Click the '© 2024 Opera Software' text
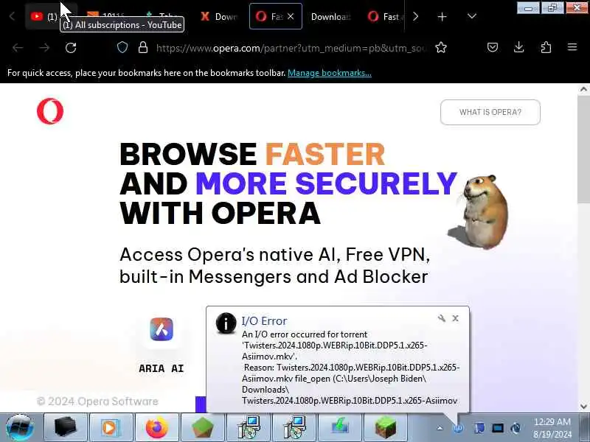Screen dimensions: 590x442 coord(97,401)
